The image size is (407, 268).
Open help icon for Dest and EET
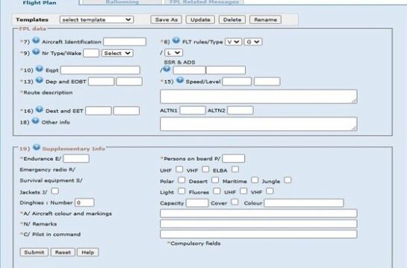[39, 109]
